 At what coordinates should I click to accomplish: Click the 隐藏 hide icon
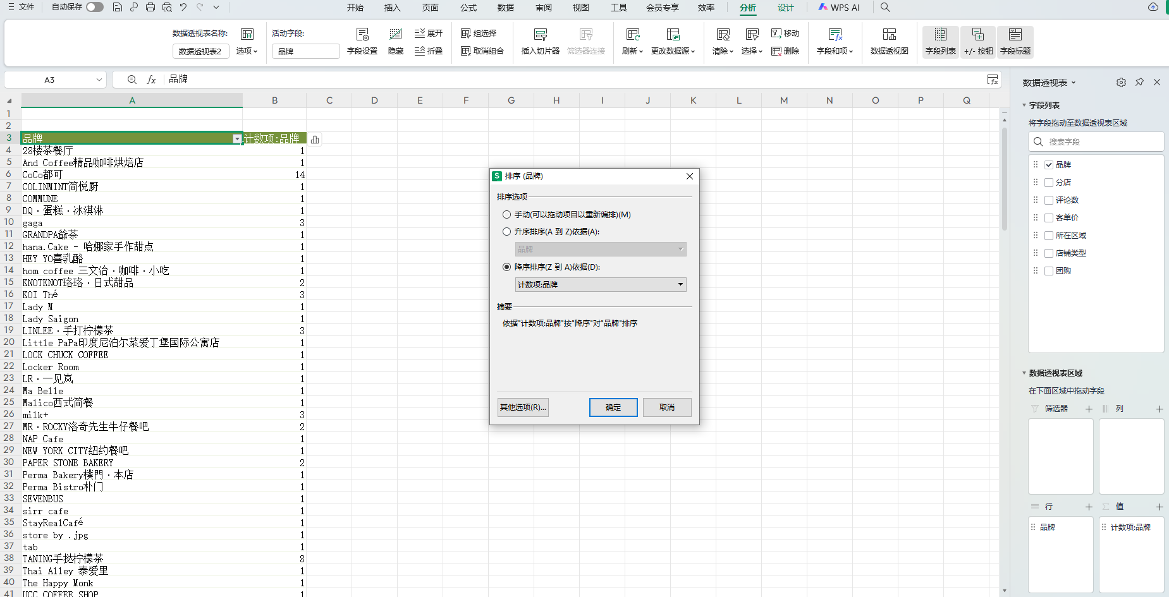[x=396, y=34]
